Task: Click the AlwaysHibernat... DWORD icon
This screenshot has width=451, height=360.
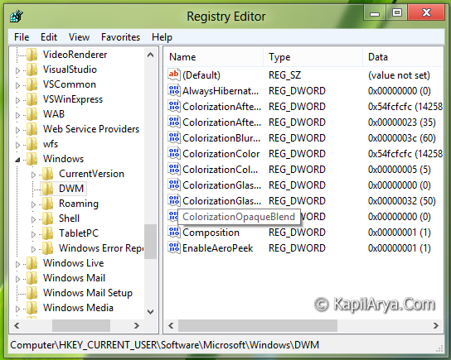Action: pos(174,90)
